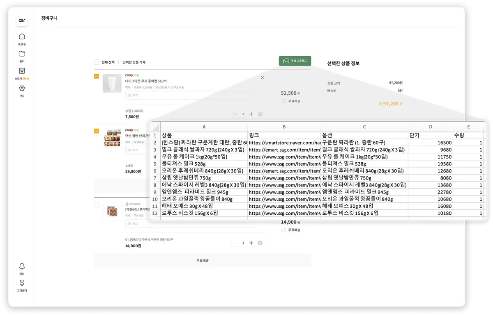
Task: Click cell 삼립 옛날밤만쥬 750g in column A
Action: click(x=204, y=178)
